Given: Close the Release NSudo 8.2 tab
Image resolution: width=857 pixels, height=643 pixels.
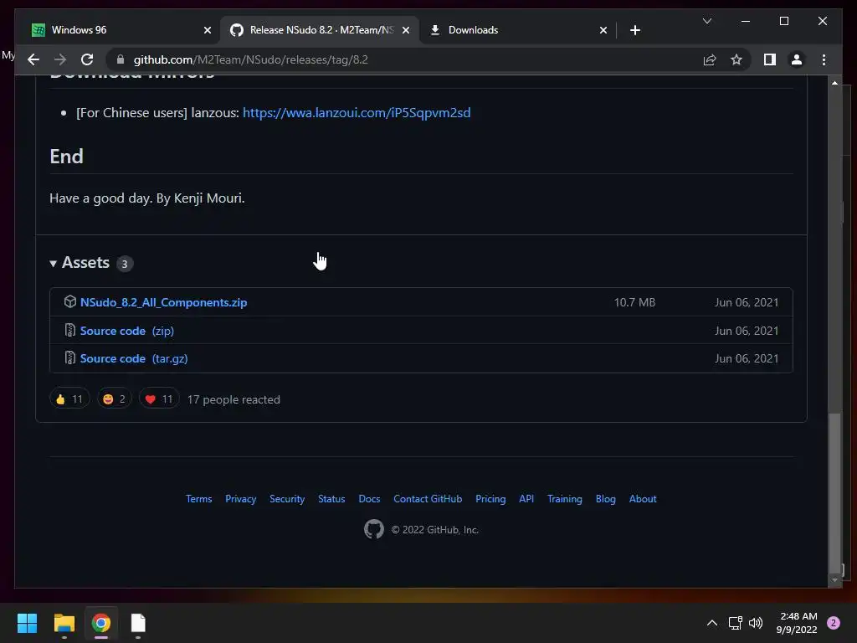Looking at the screenshot, I should click(x=406, y=30).
